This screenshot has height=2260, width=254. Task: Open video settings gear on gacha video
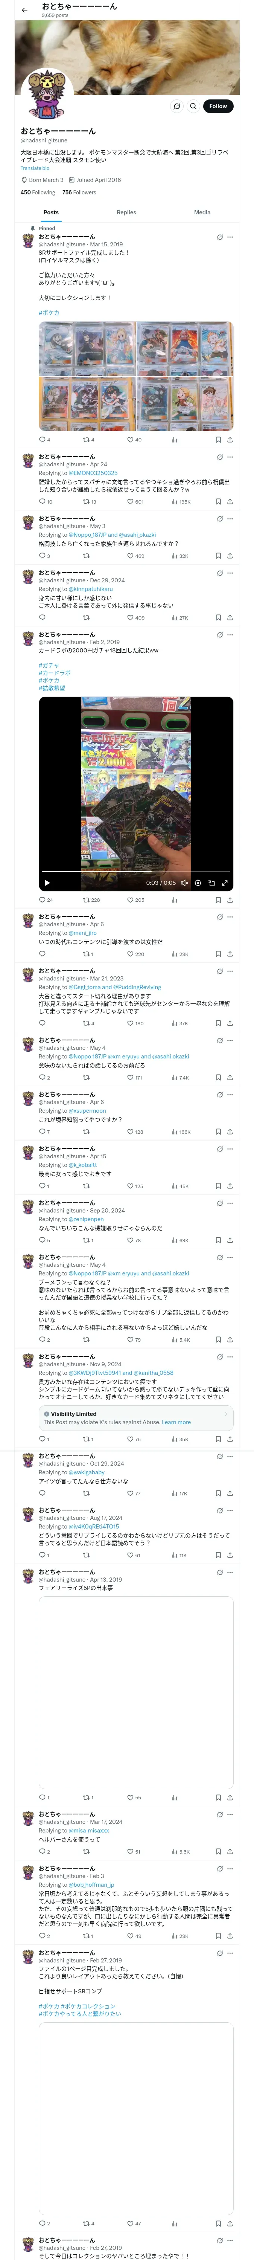198,883
